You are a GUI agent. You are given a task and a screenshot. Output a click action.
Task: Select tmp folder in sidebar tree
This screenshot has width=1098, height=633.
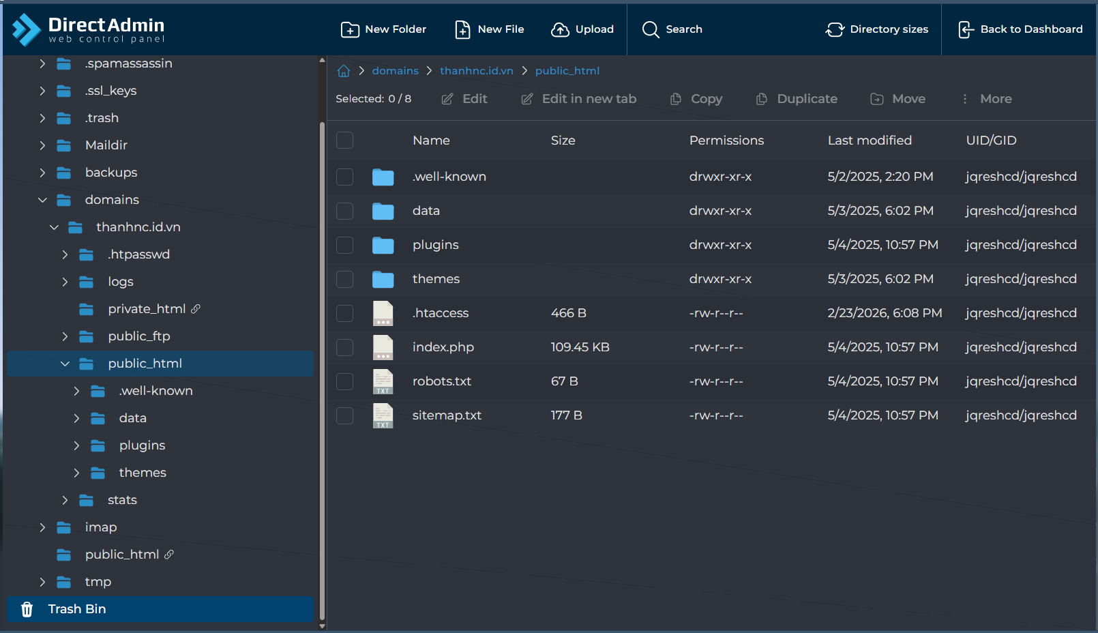click(98, 582)
